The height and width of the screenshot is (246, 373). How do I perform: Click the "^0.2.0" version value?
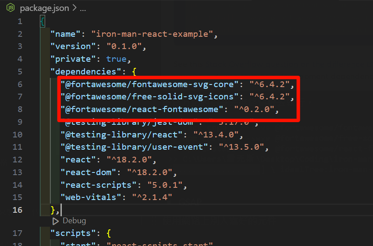[x=254, y=109]
